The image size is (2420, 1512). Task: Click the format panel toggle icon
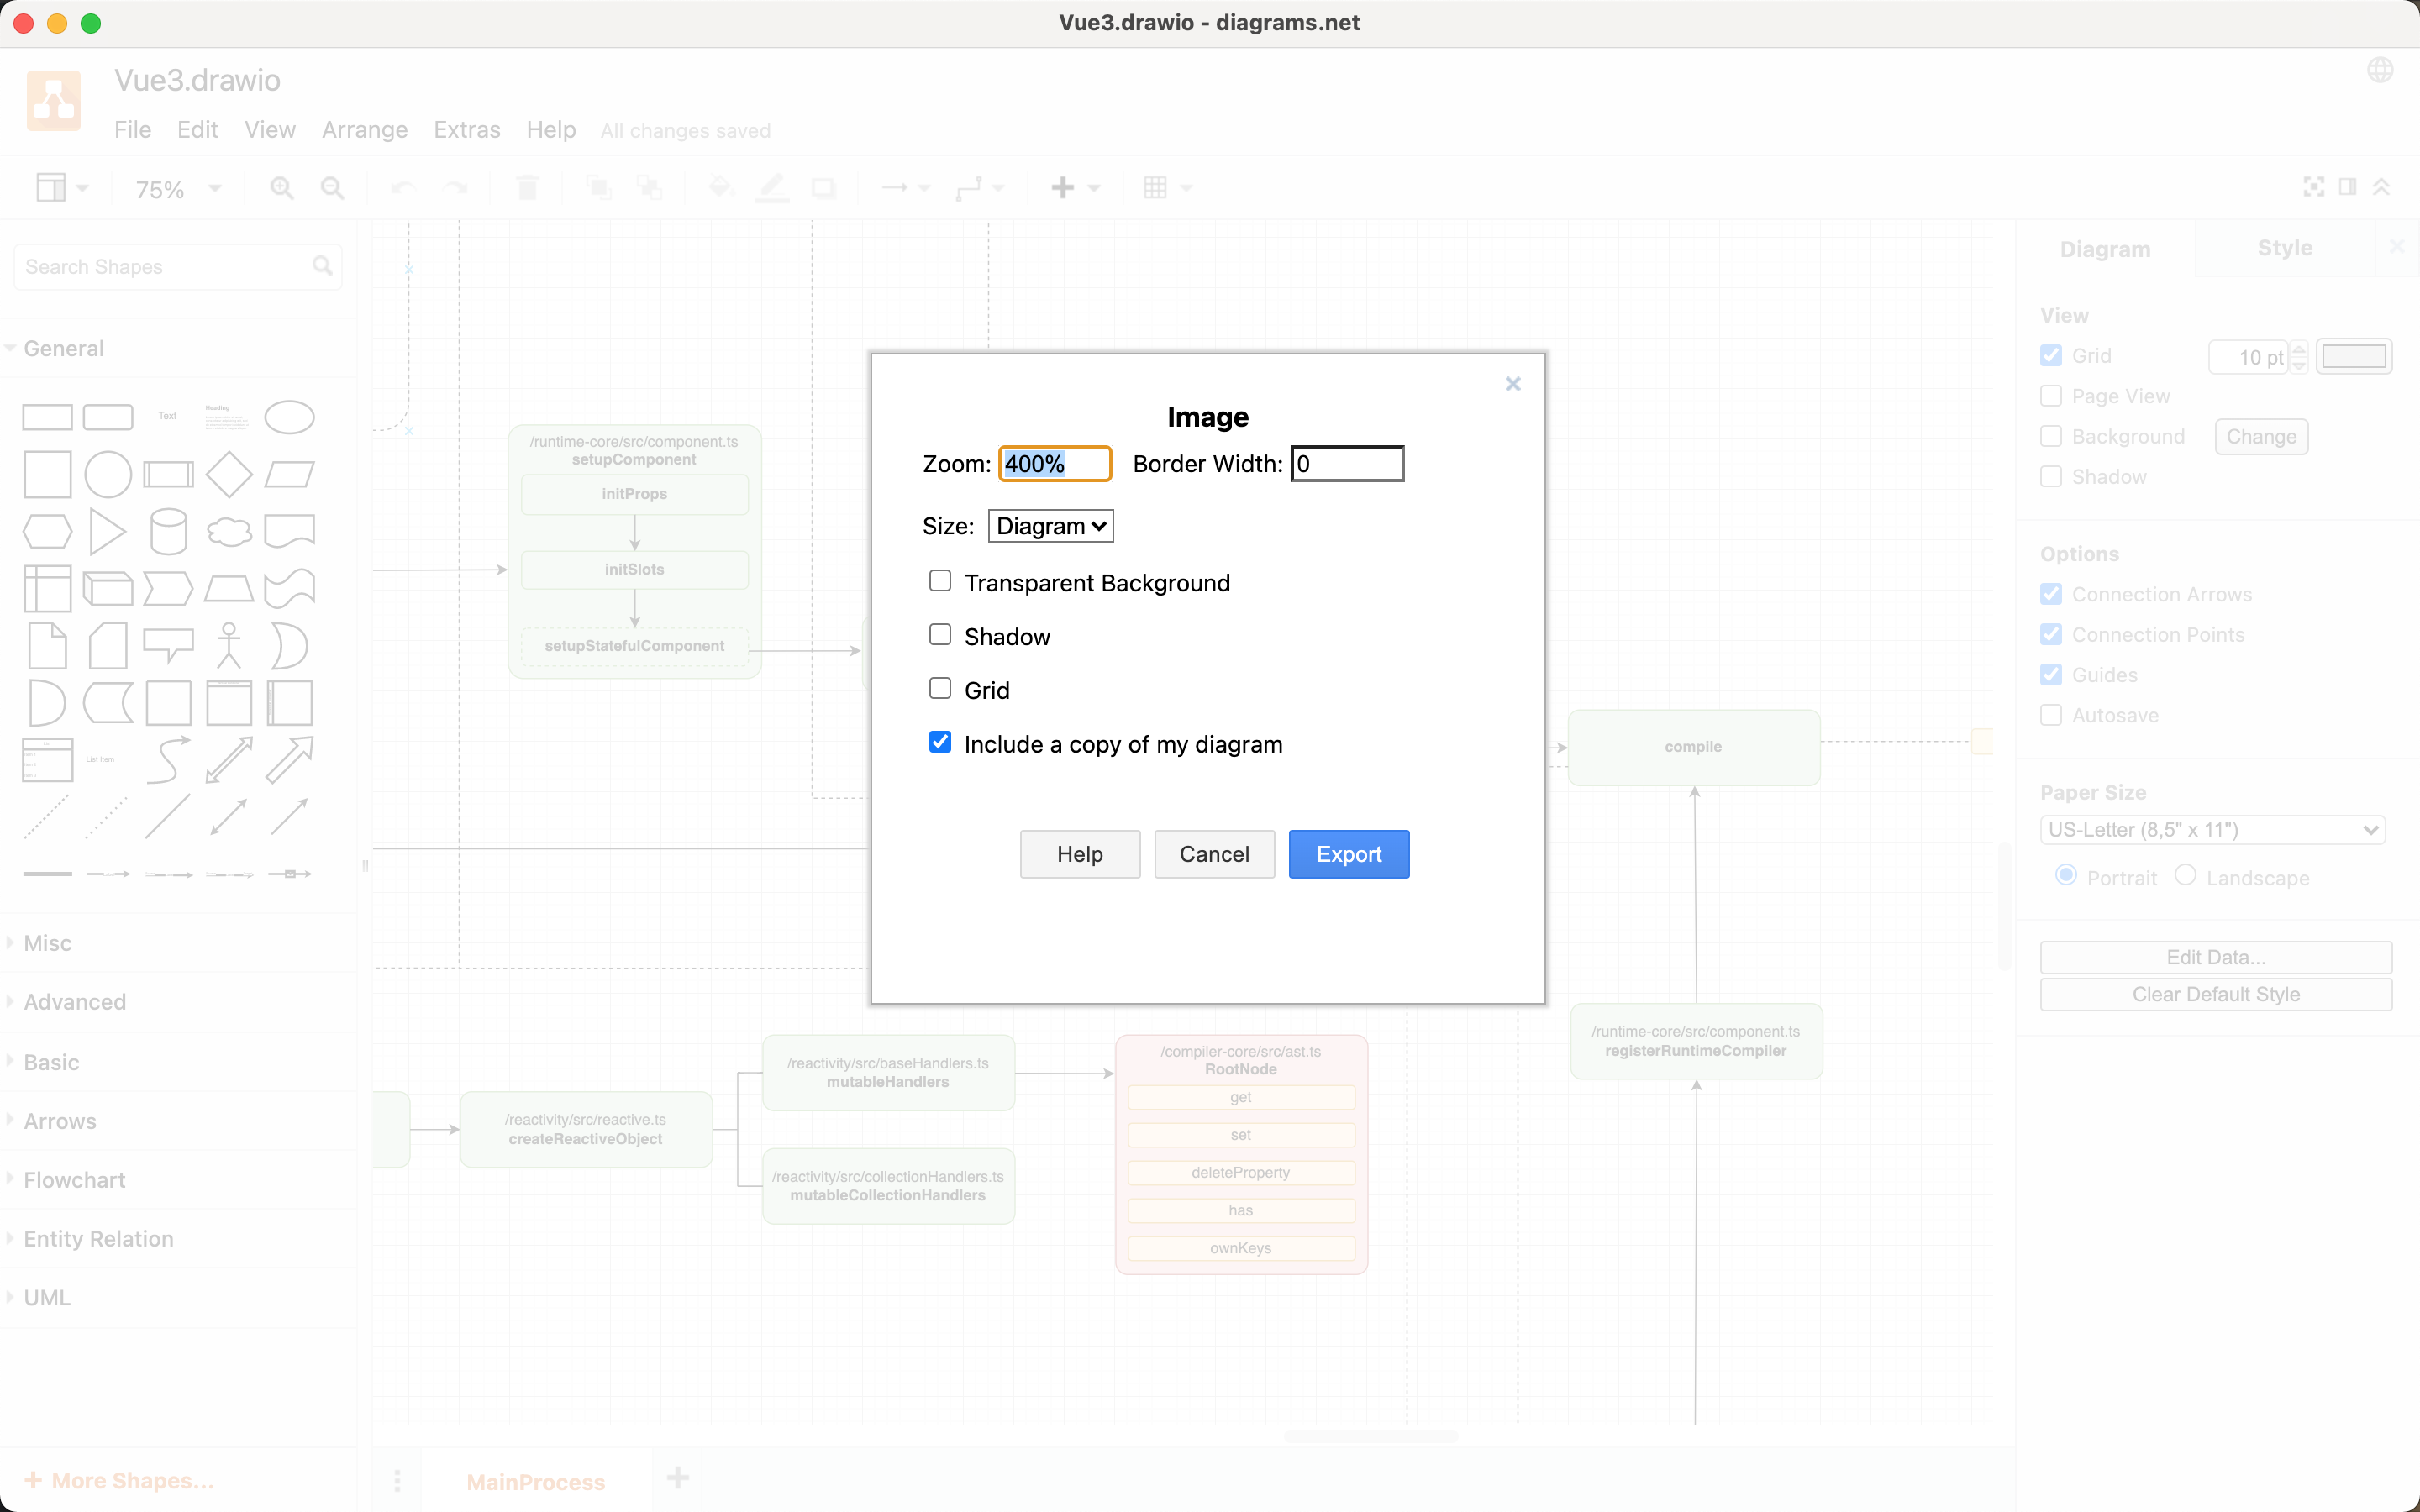coord(2348,187)
